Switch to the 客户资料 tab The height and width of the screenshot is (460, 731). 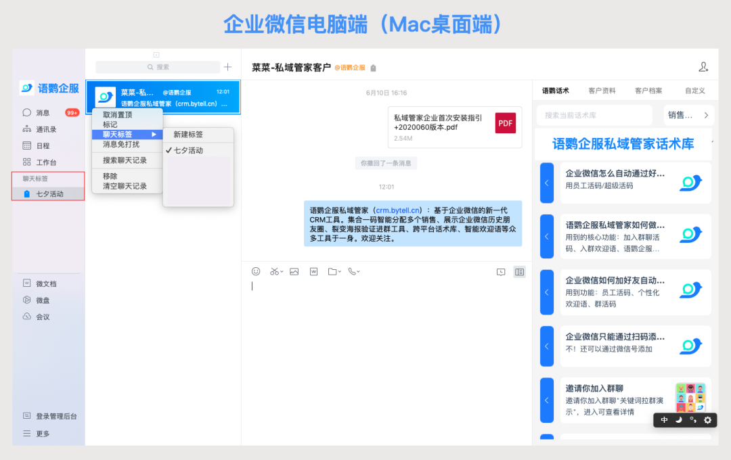602,91
